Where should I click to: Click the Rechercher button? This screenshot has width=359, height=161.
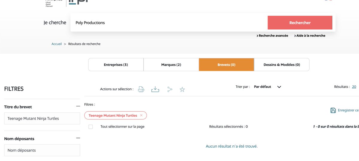300,23
